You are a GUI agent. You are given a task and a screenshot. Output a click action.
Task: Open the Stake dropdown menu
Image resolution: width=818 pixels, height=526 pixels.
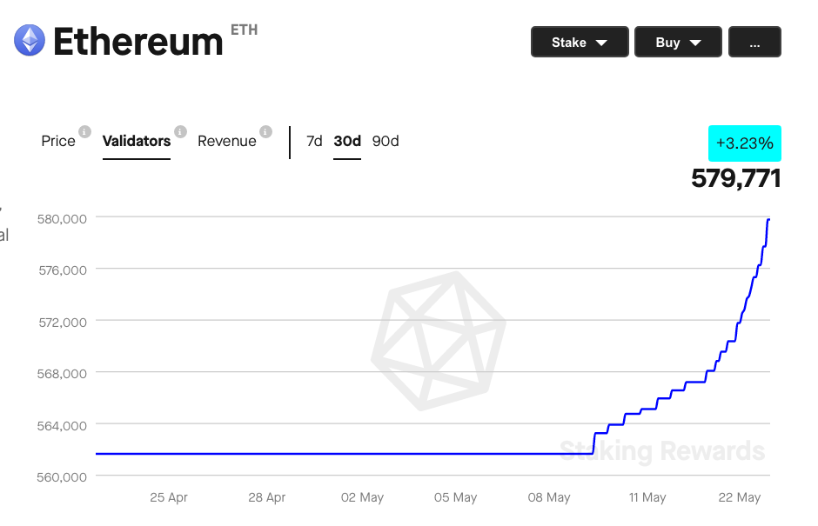pyautogui.click(x=579, y=42)
